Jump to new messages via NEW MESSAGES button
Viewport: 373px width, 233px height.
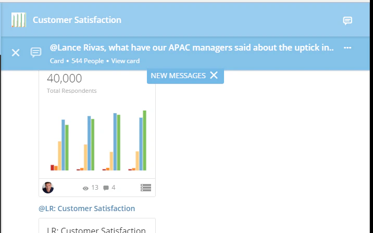178,76
